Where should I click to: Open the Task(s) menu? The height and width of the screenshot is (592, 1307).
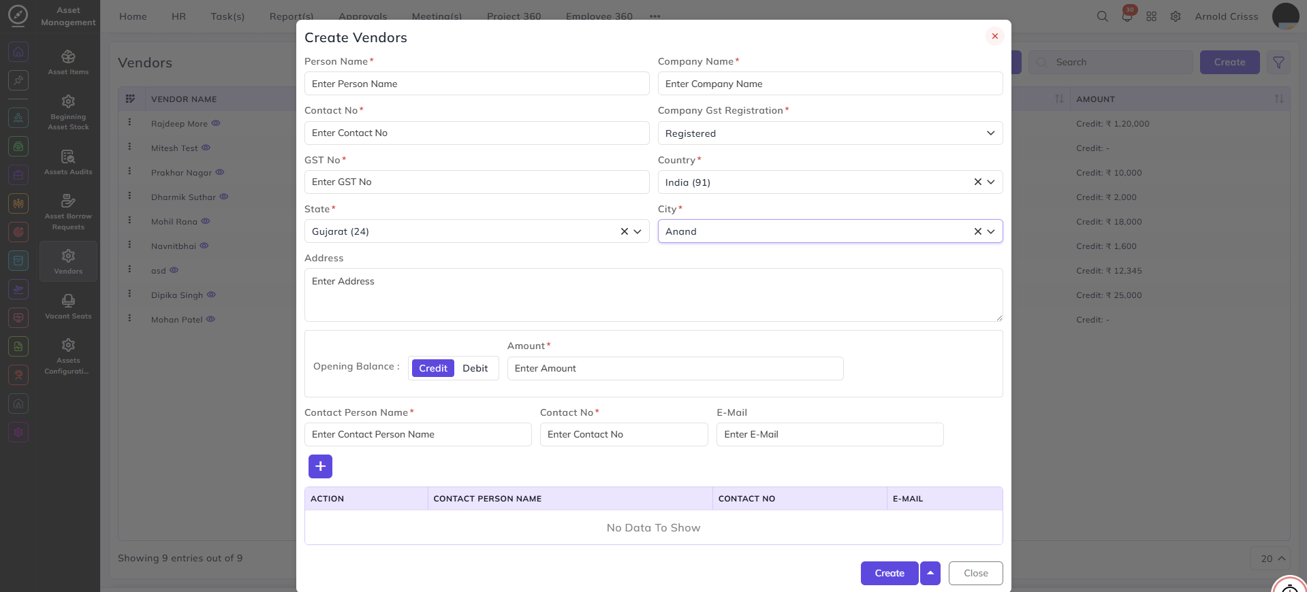tap(227, 16)
